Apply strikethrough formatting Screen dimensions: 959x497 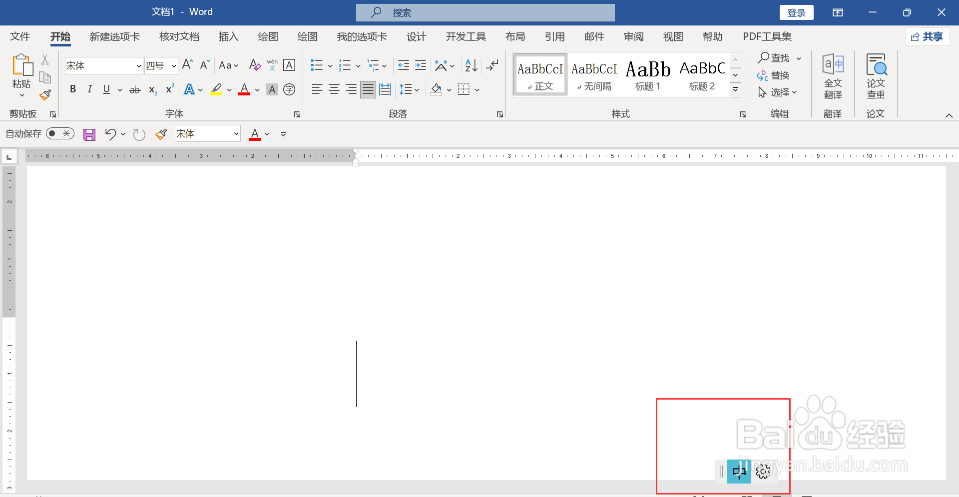tap(135, 90)
